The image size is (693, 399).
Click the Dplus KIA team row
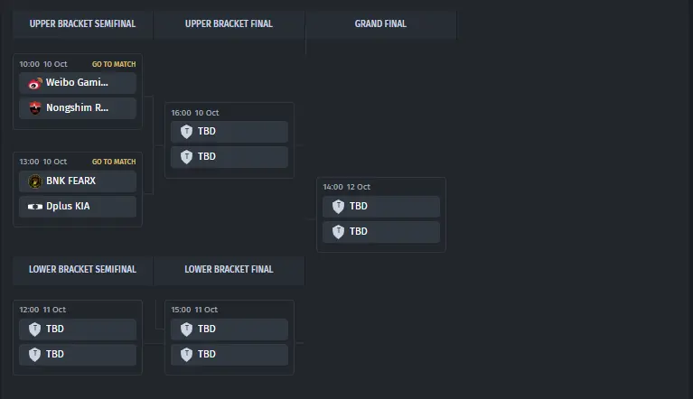click(x=79, y=207)
